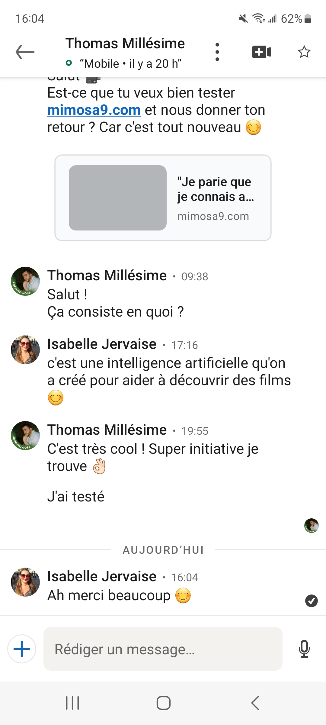Open the plus attachment menu
326x725 pixels.
pyautogui.click(x=22, y=649)
